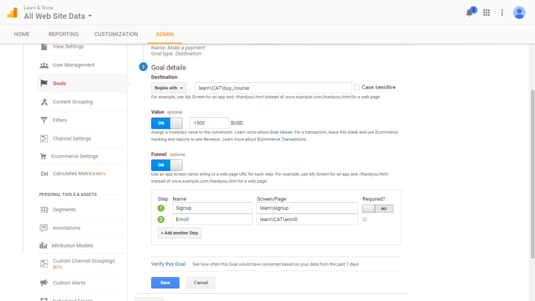535x301 pixels.
Task: Click the Filters funnel icon
Action: pyautogui.click(x=44, y=120)
